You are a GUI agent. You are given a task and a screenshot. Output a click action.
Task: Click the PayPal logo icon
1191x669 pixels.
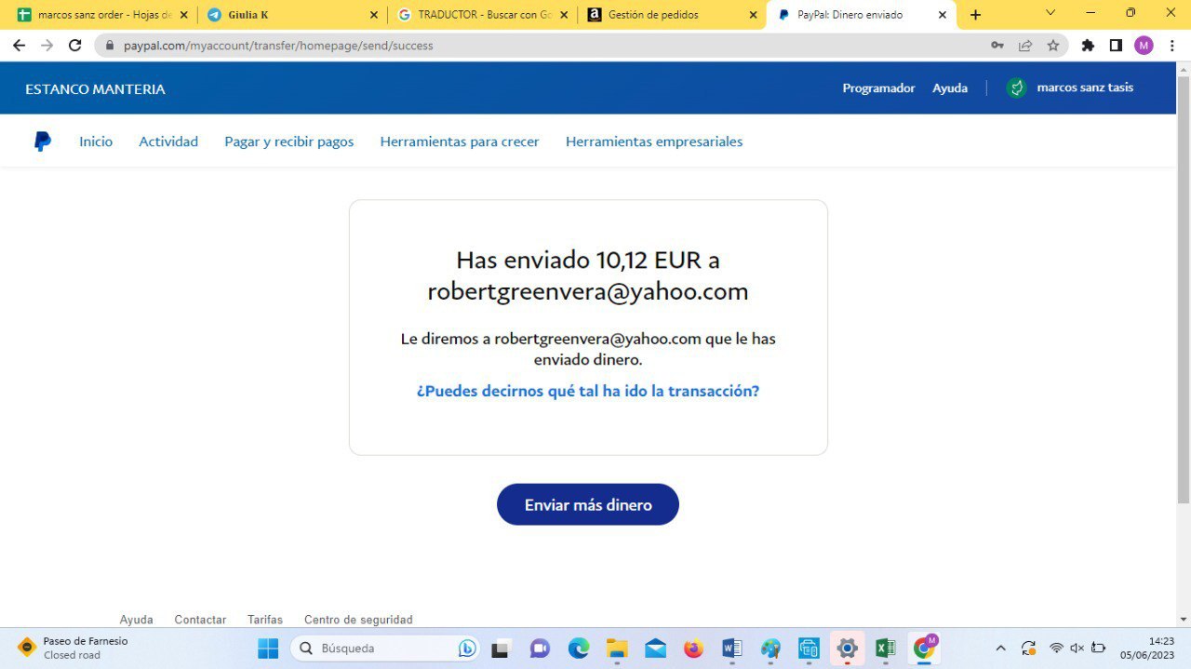[43, 141]
